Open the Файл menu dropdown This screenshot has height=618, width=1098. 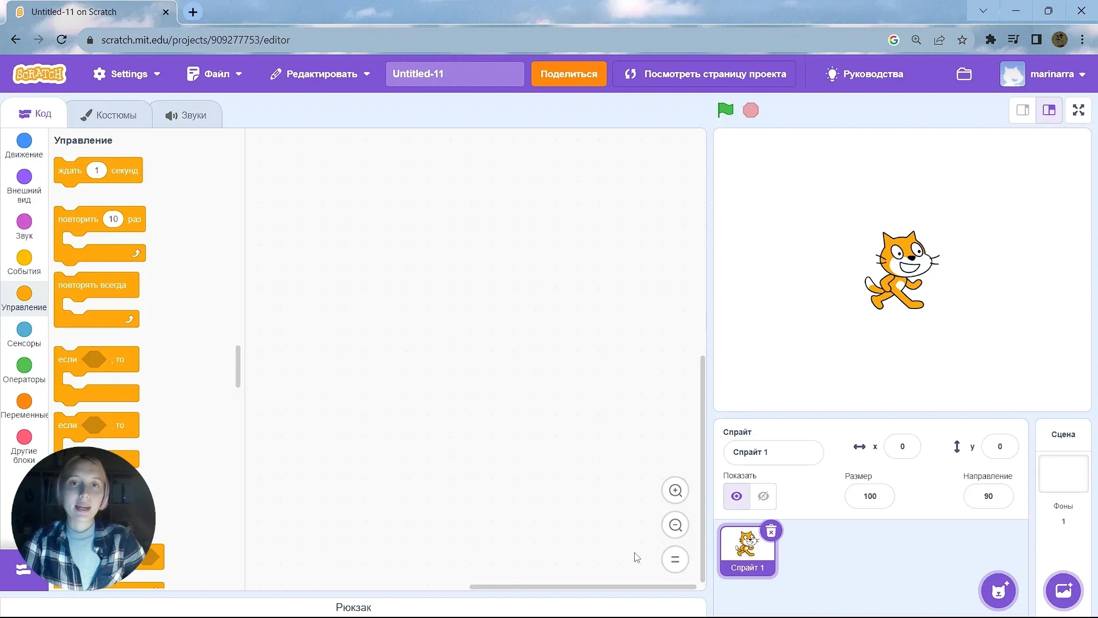pyautogui.click(x=214, y=74)
